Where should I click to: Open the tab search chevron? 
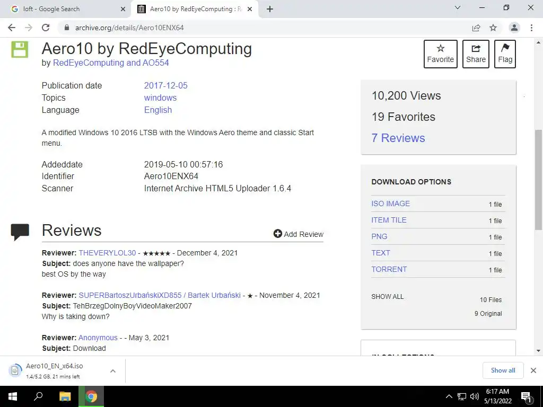click(458, 7)
